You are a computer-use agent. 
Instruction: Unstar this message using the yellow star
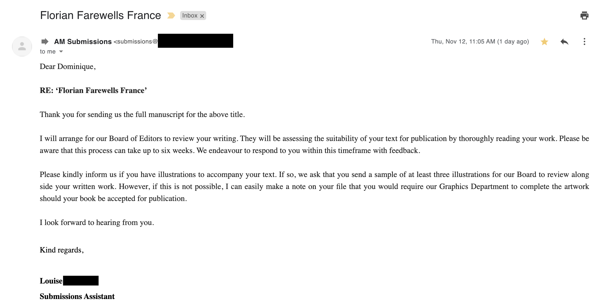point(544,41)
